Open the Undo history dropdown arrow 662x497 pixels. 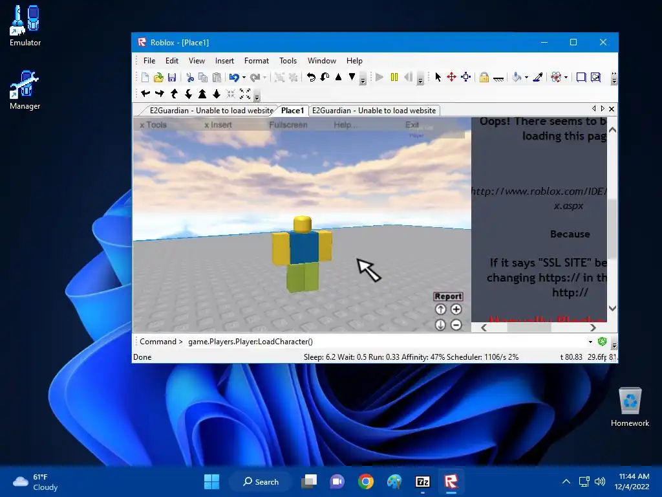coord(244,78)
